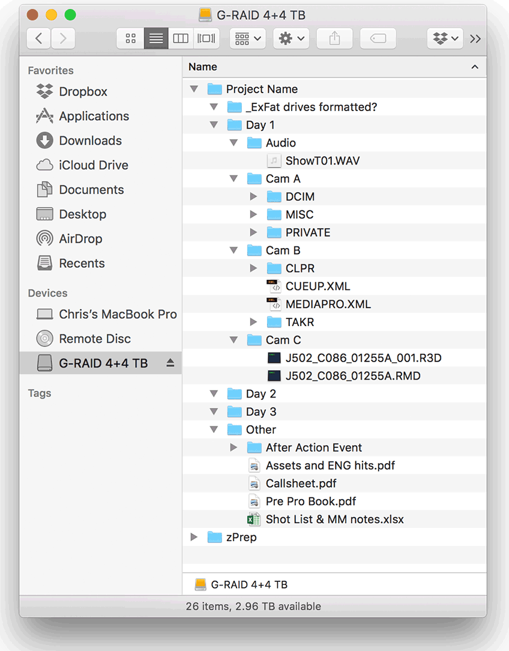Switch to cover flow view
Screen dimensions: 509x651
[x=206, y=38]
